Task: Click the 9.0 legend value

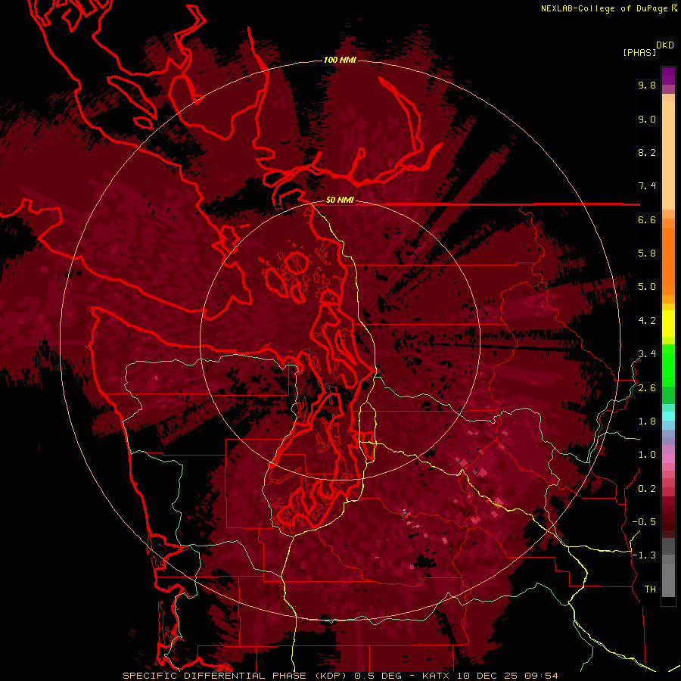Action: [x=647, y=120]
